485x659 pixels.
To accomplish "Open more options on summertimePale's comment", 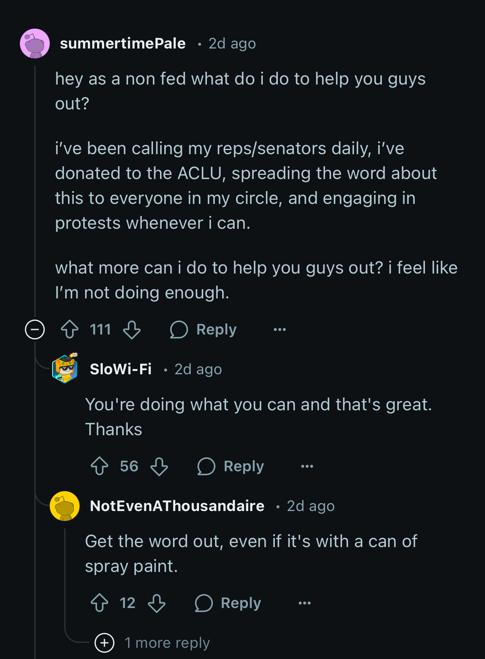I will [x=280, y=329].
